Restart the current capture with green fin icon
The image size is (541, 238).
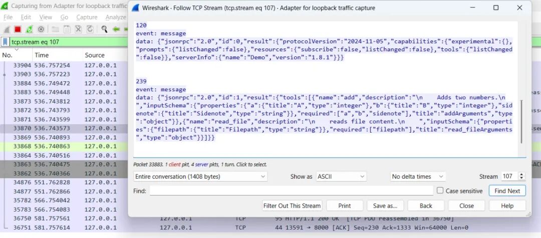[x=30, y=29]
